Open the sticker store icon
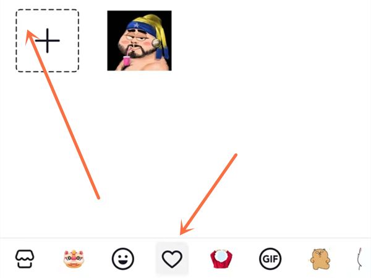 click(25, 259)
